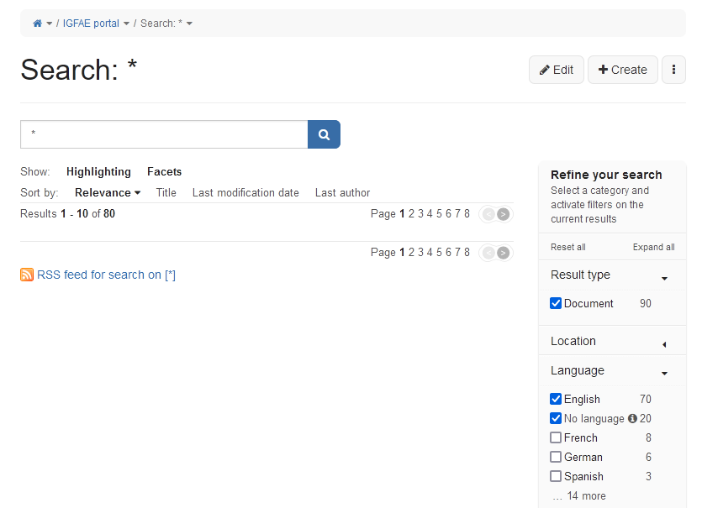Click the next page arrow in bottom pagination
The width and height of the screenshot is (702, 508).
[x=503, y=253]
